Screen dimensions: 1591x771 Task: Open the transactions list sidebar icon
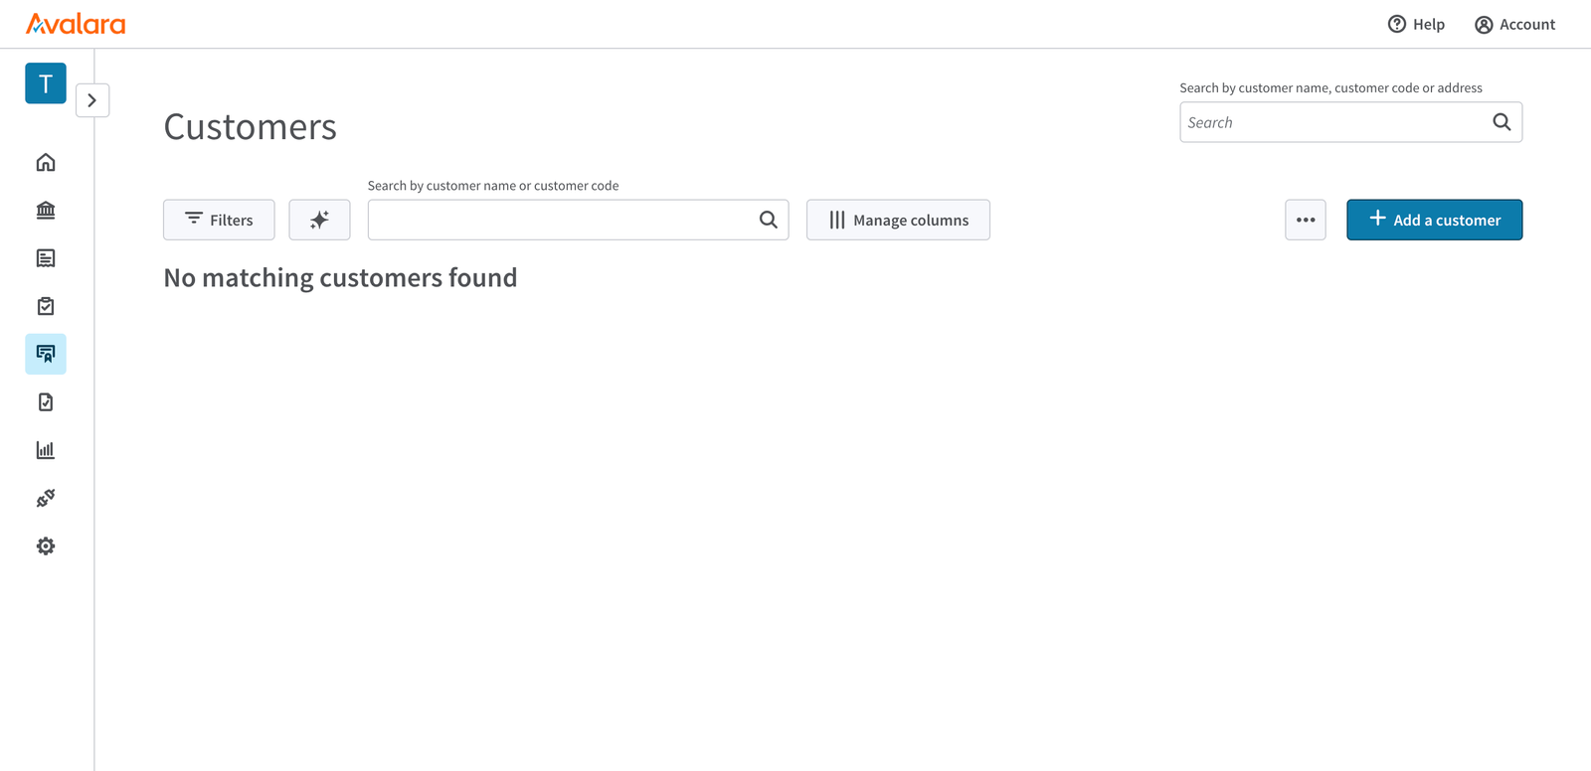[x=46, y=258]
